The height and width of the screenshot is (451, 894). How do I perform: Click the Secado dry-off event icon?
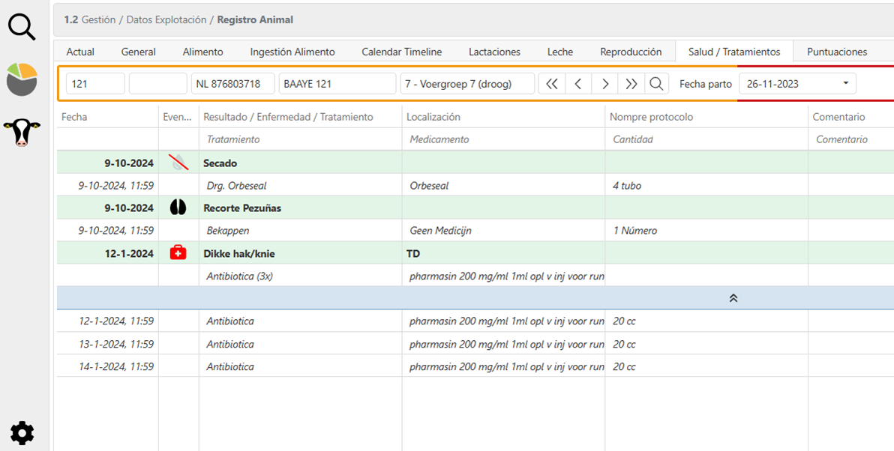click(x=178, y=163)
